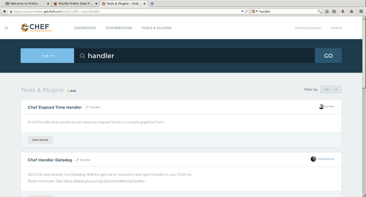Select the Tools & Plugins browser tab

click(124, 4)
